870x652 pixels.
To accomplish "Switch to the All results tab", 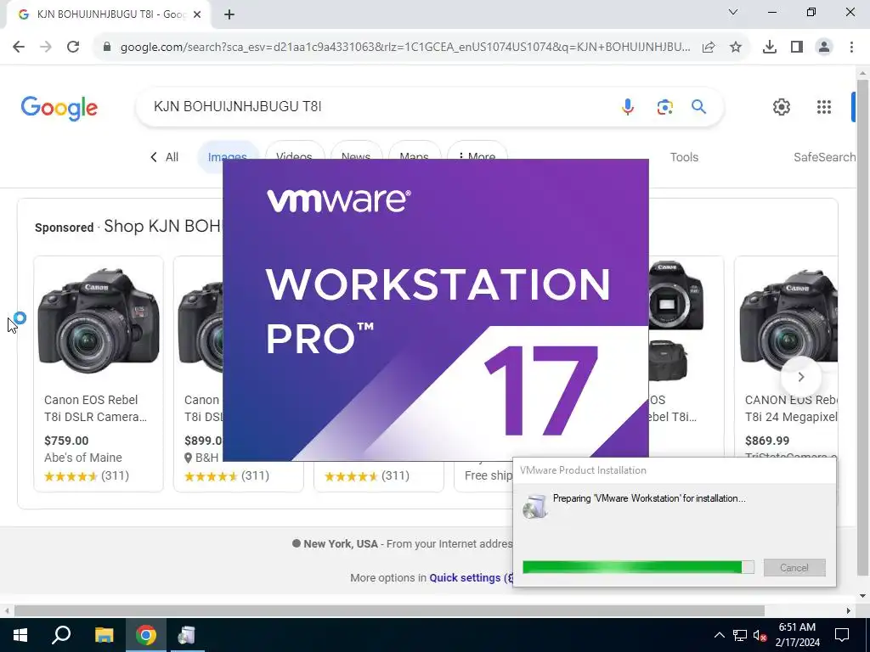I will click(172, 157).
